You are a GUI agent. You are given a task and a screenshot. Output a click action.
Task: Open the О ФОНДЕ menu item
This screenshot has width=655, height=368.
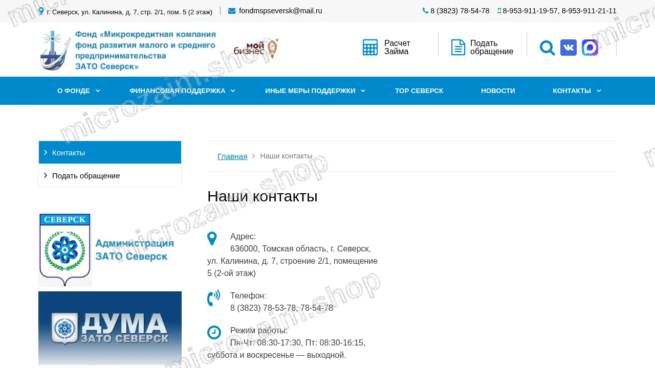(x=74, y=91)
